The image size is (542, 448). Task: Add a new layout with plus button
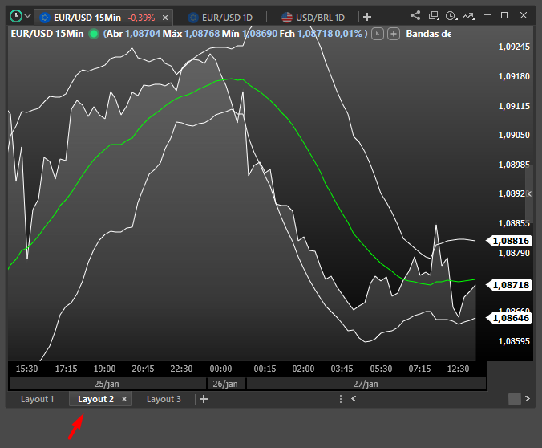click(x=204, y=399)
